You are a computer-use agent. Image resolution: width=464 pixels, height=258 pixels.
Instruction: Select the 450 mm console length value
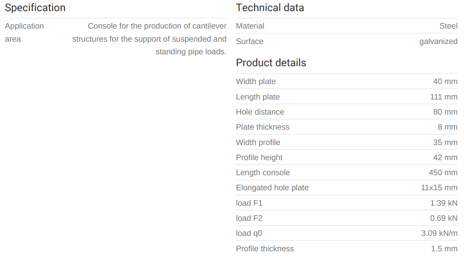click(443, 173)
